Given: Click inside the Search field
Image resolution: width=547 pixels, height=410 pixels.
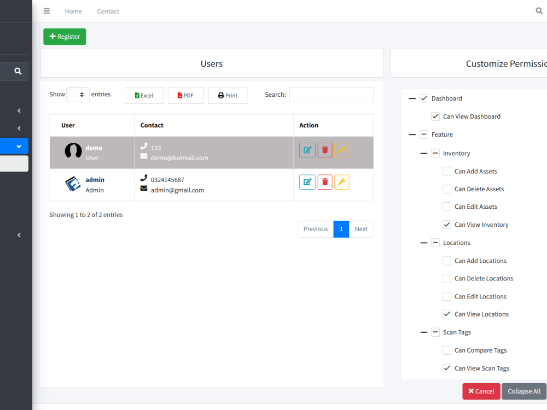Looking at the screenshot, I should tap(331, 94).
